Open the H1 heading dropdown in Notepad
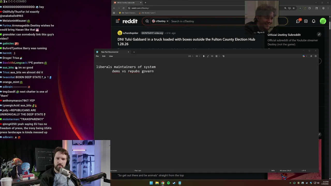331x186 pixels. 190,56
